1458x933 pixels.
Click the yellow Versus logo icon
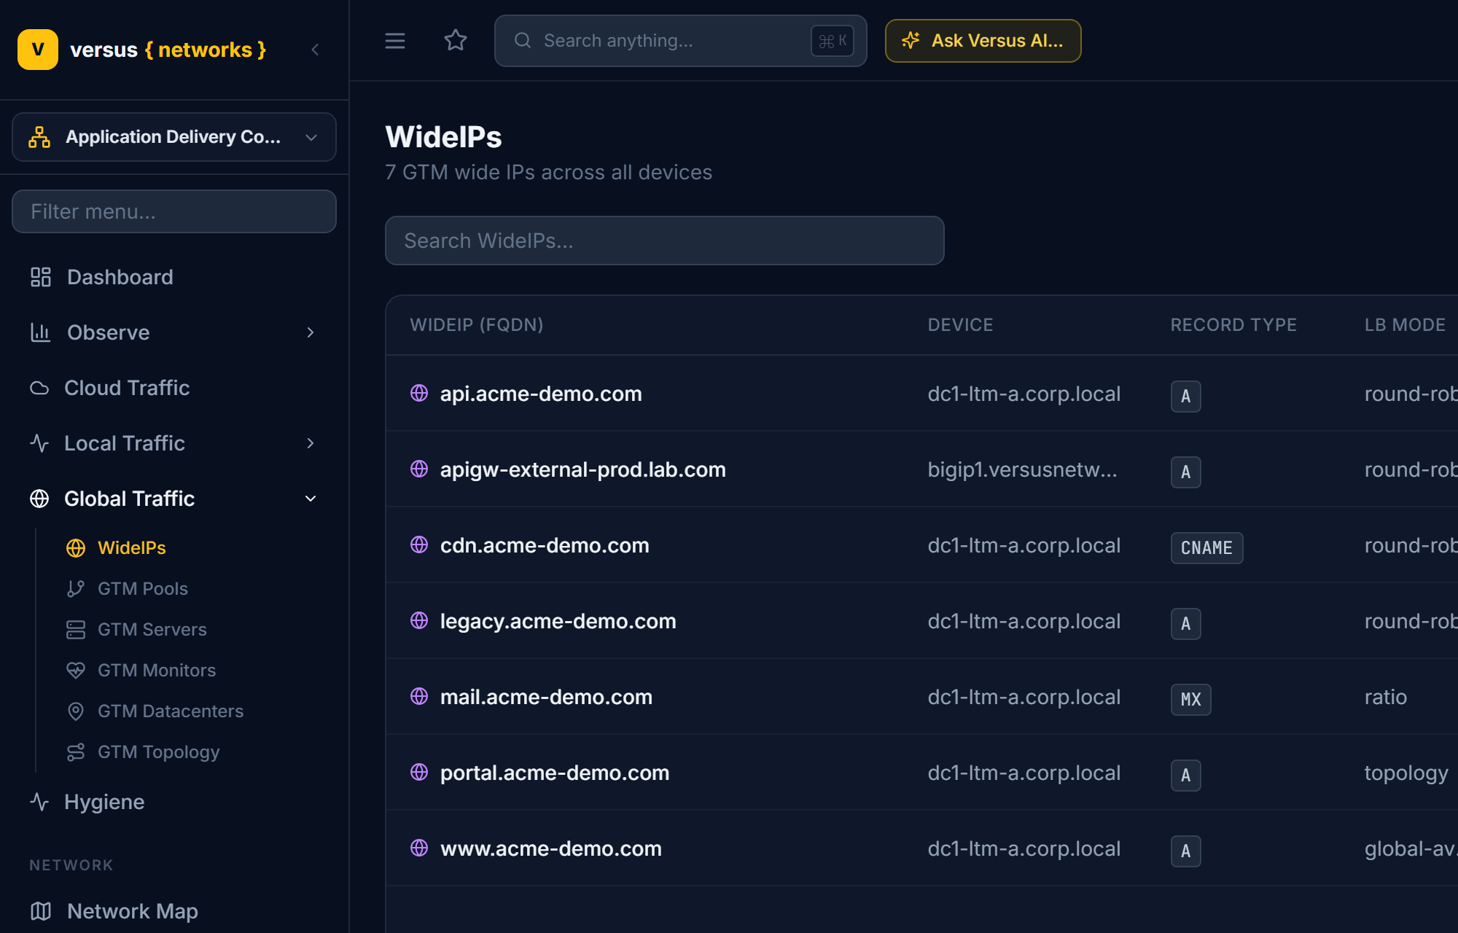tap(38, 50)
